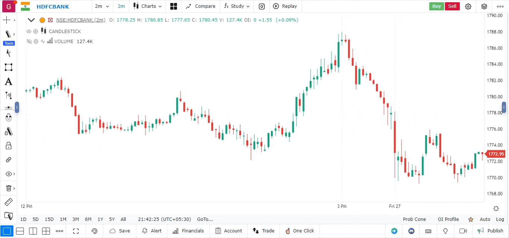Viewport: 509px width, 238px height.
Task: Take a chart snapshot with camera icon
Action: pyautogui.click(x=262, y=6)
